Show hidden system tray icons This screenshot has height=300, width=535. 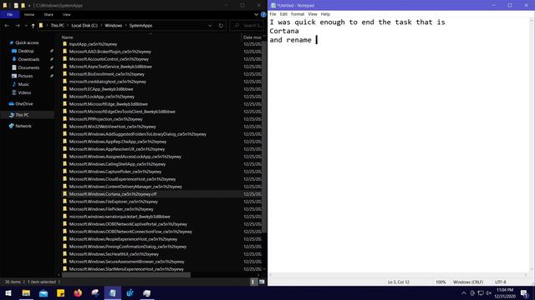pos(464,292)
